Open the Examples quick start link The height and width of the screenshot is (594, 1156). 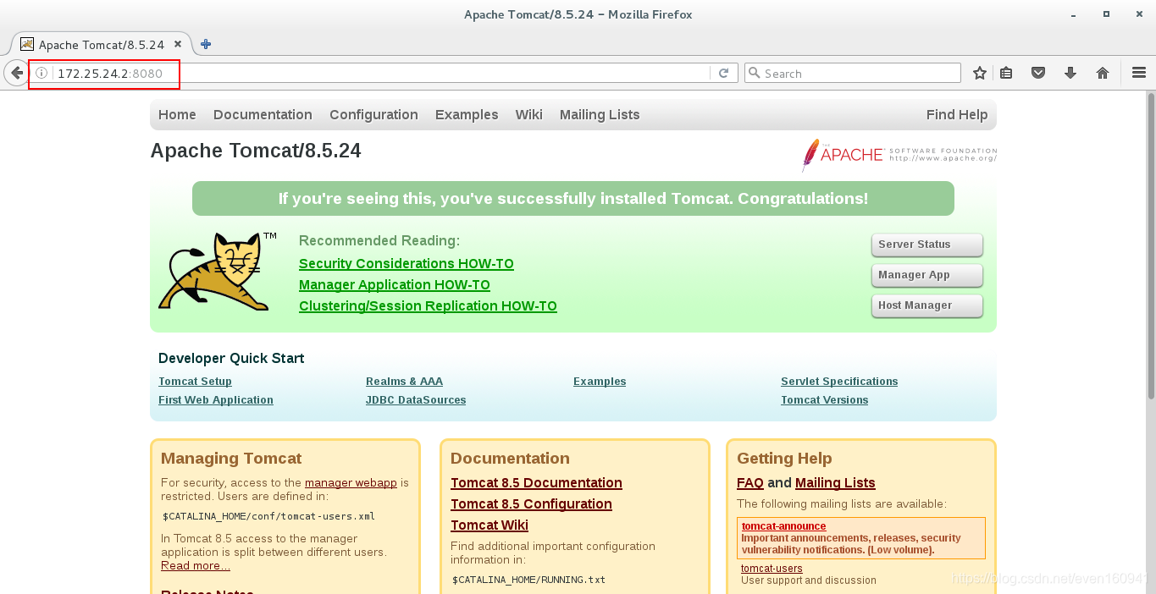coord(600,382)
